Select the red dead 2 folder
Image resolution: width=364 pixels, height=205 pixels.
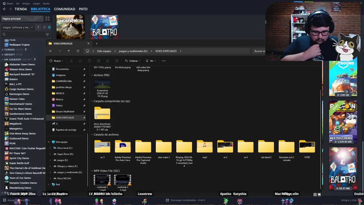pyautogui.click(x=266, y=149)
